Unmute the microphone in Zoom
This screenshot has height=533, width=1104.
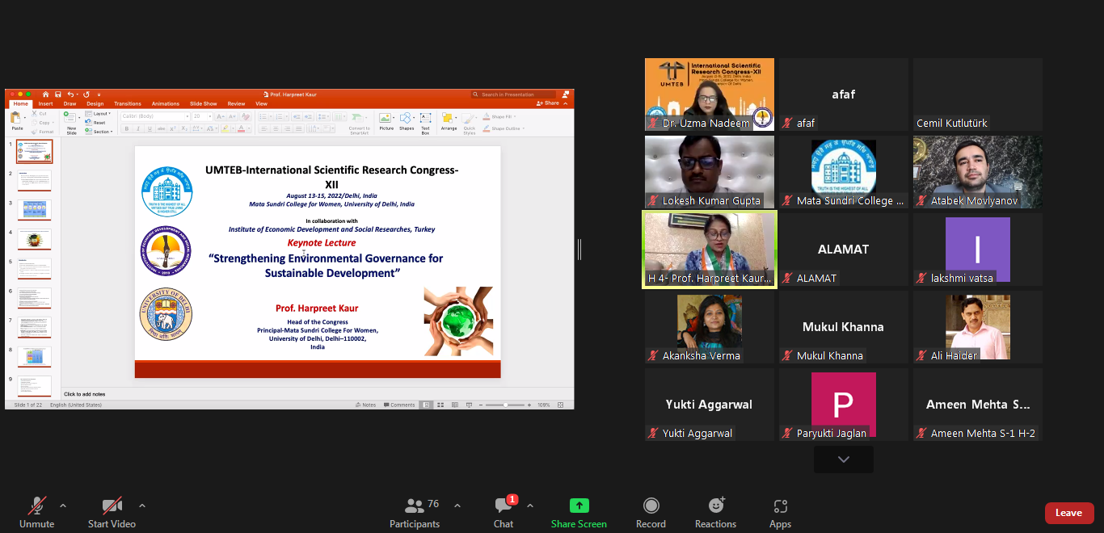(x=36, y=512)
